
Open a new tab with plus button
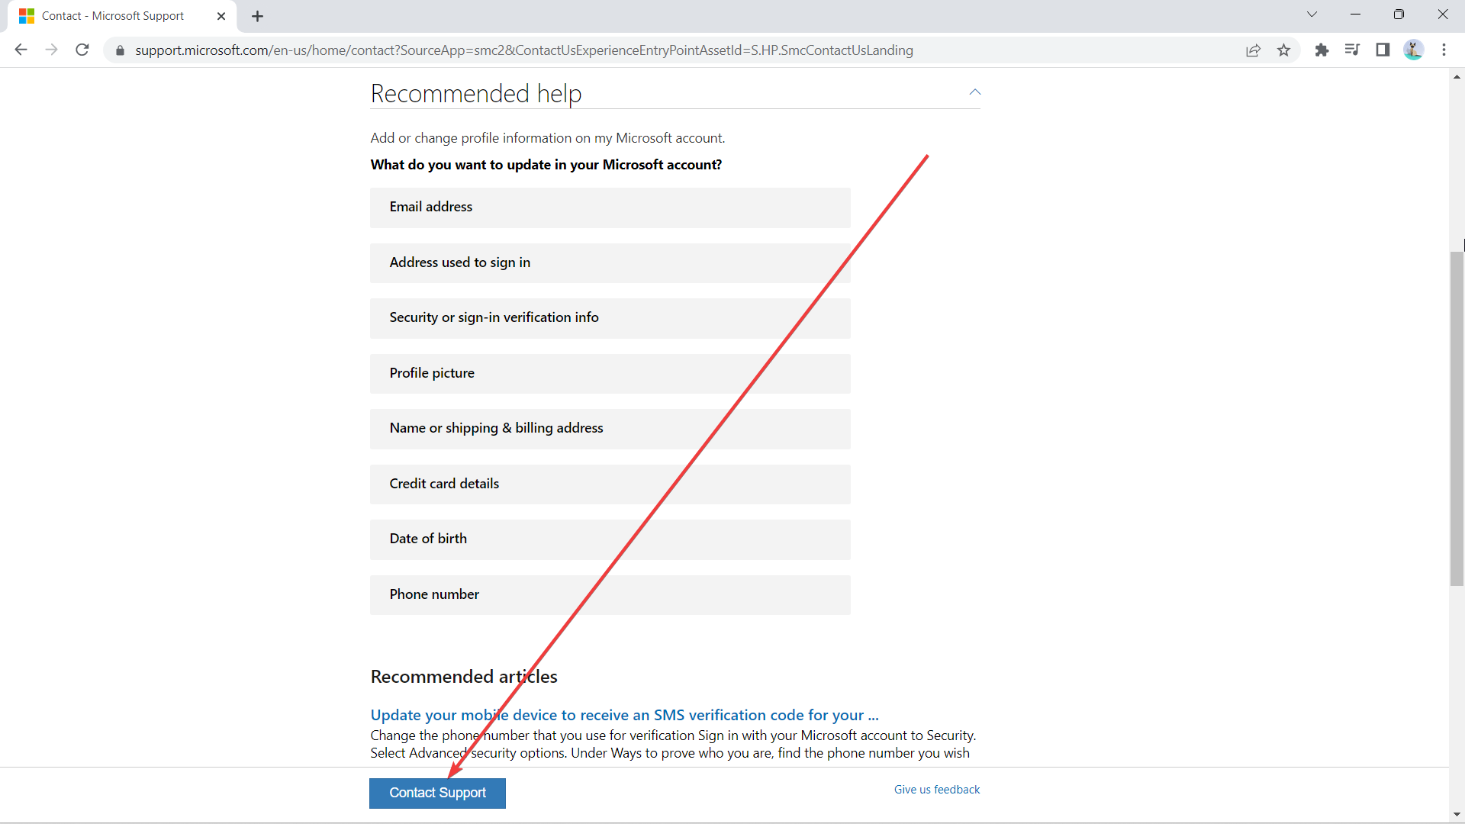coord(258,16)
